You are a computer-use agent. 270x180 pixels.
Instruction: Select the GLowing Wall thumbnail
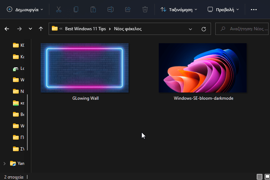click(85, 68)
